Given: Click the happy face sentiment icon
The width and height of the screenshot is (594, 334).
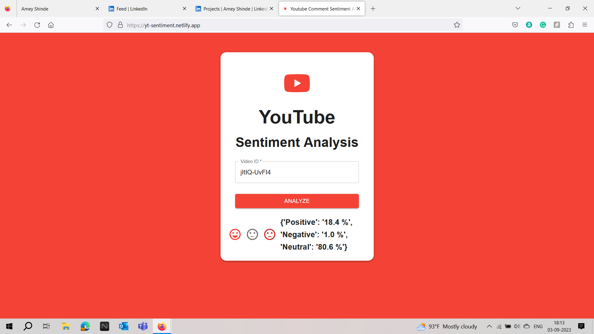Looking at the screenshot, I should click(235, 234).
